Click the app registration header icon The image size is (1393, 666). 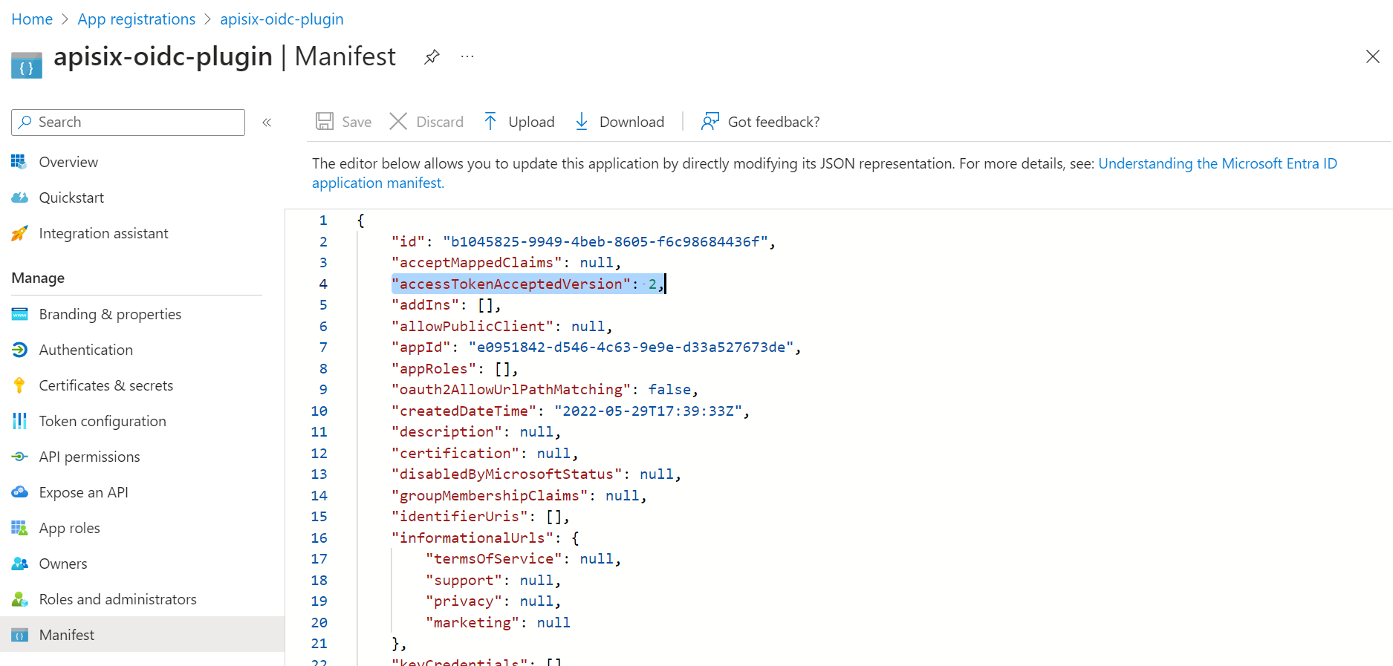pos(27,65)
